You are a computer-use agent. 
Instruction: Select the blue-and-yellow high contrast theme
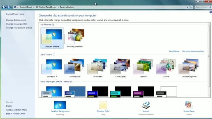[x=98, y=92]
